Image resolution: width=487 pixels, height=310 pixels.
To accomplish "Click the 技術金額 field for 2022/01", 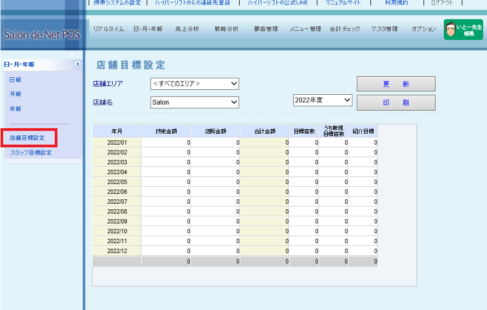I will 166,142.
